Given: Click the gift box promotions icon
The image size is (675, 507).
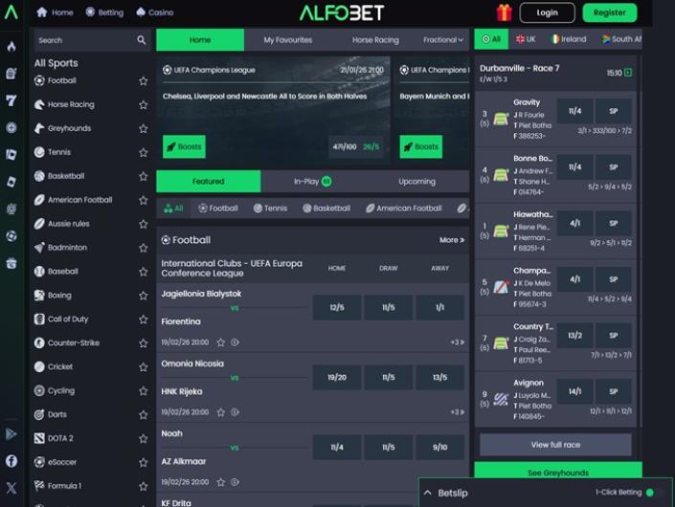Looking at the screenshot, I should pyautogui.click(x=504, y=12).
